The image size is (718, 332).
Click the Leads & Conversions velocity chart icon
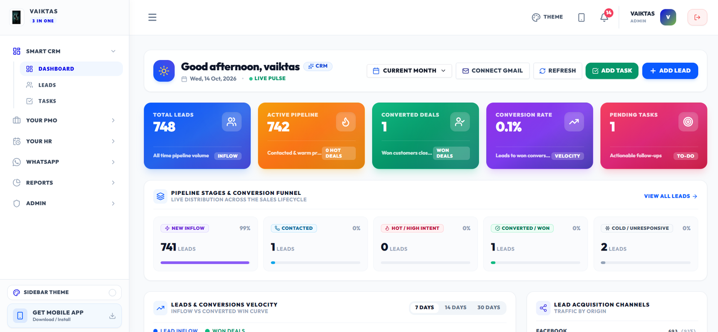[x=160, y=308]
